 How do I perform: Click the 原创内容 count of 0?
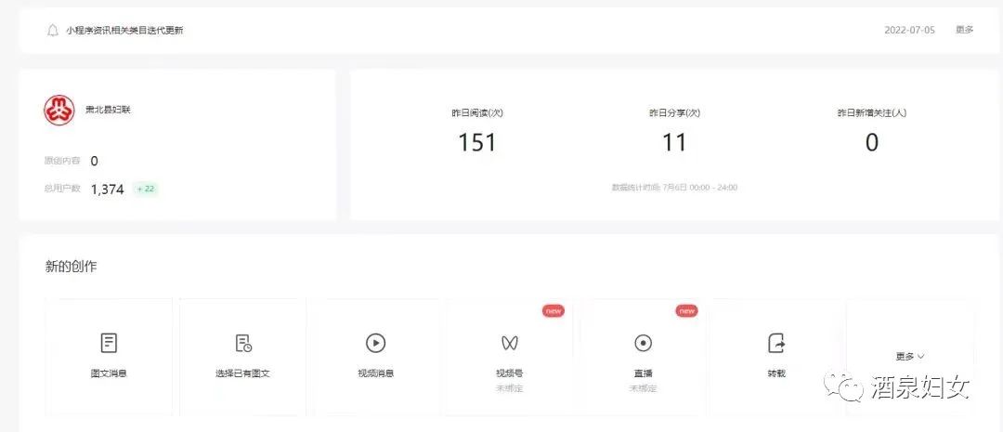[95, 162]
